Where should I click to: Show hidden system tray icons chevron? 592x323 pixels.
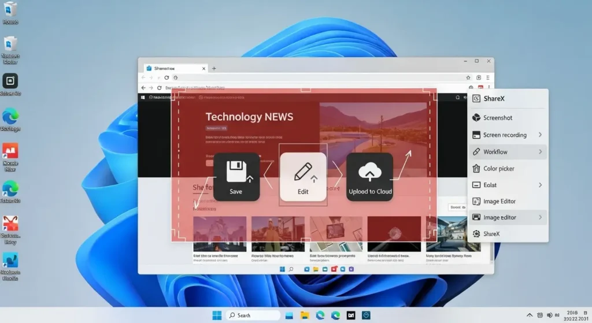click(530, 315)
